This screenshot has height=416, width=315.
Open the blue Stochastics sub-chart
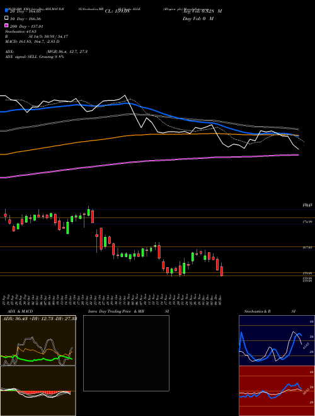[x=277, y=340]
